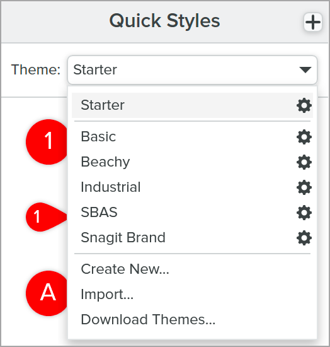The image size is (330, 347).
Task: Open settings gear for Starter theme
Action: (x=304, y=105)
